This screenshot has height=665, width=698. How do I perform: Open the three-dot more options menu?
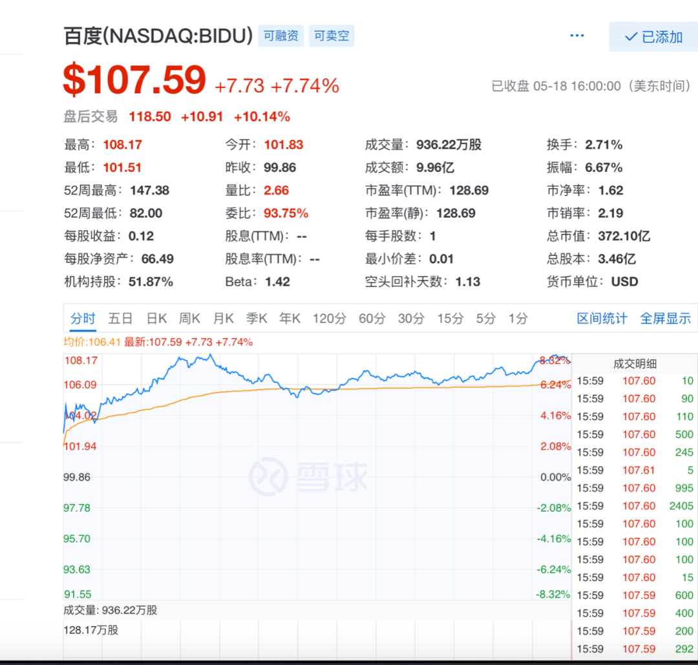pos(577,36)
